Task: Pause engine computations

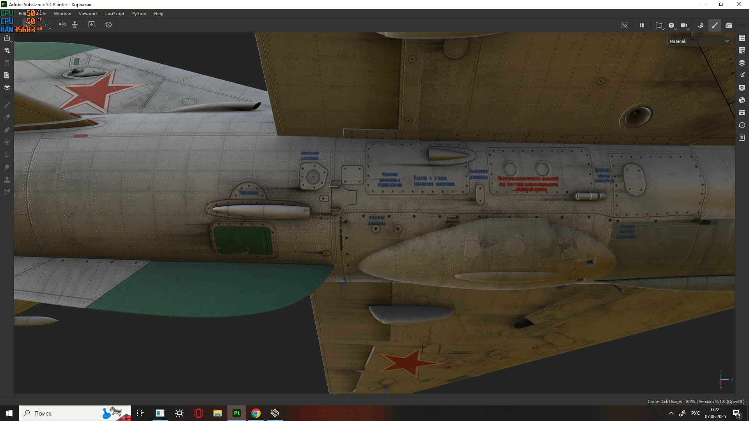Action: 642,25
